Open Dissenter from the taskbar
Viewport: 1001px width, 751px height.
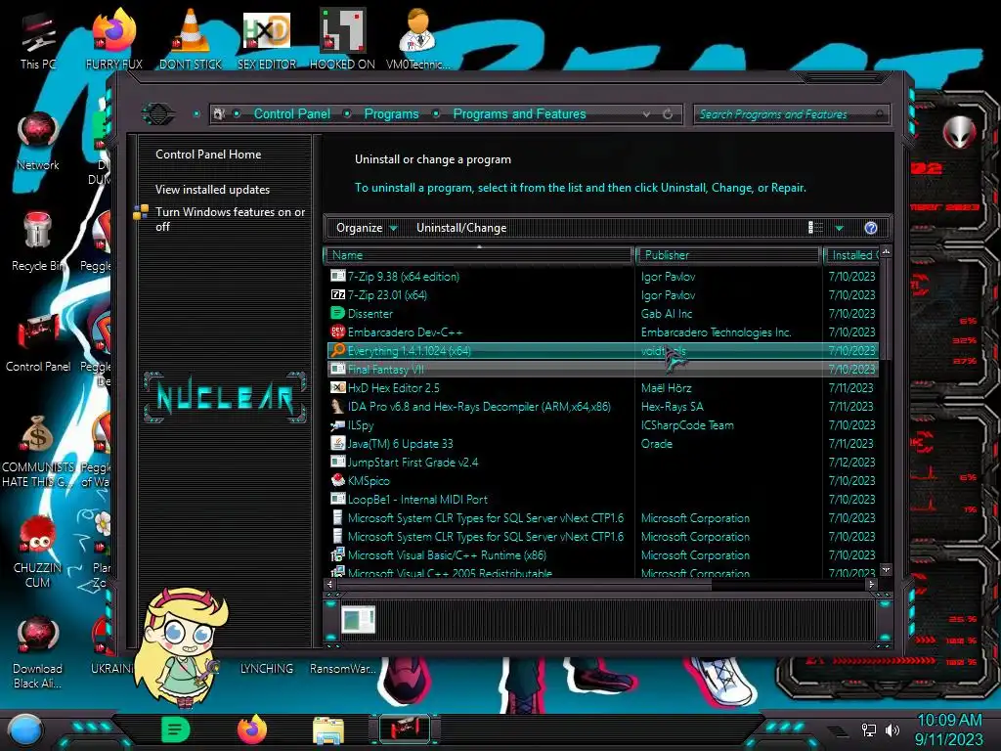point(176,729)
